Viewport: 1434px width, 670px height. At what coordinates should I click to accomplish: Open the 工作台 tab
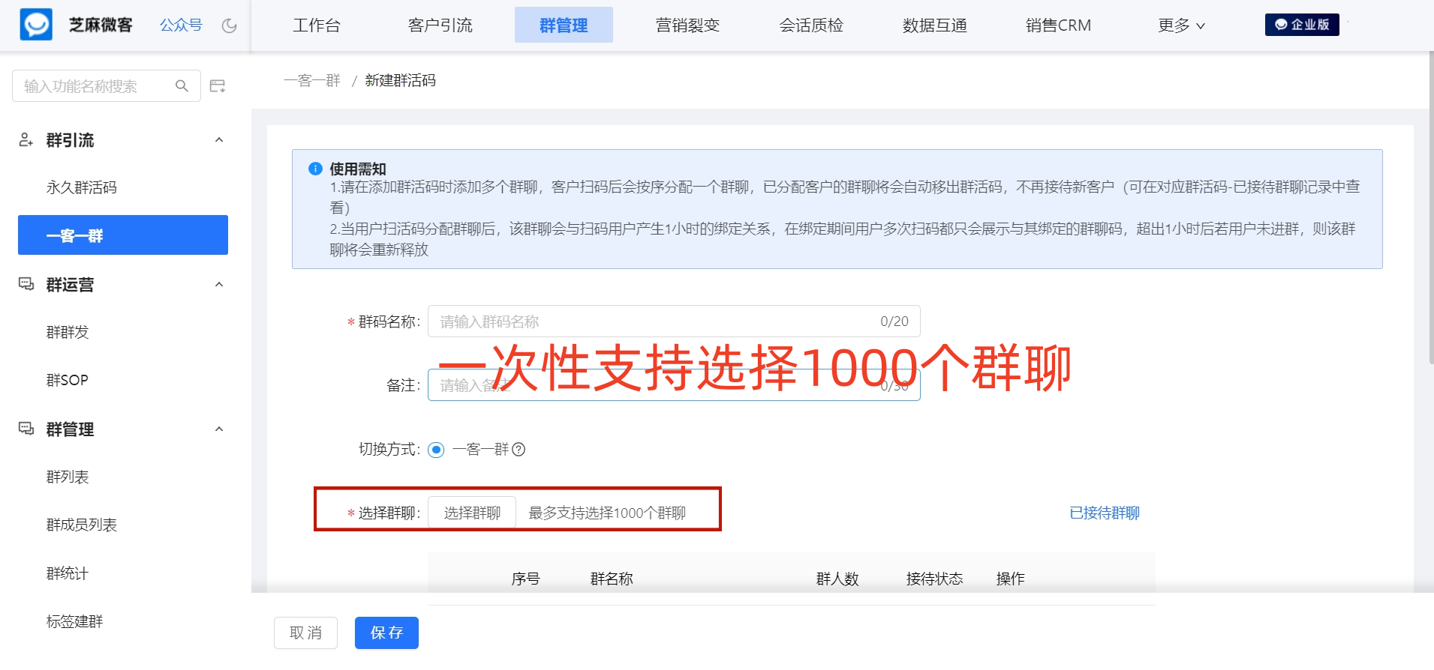[317, 25]
